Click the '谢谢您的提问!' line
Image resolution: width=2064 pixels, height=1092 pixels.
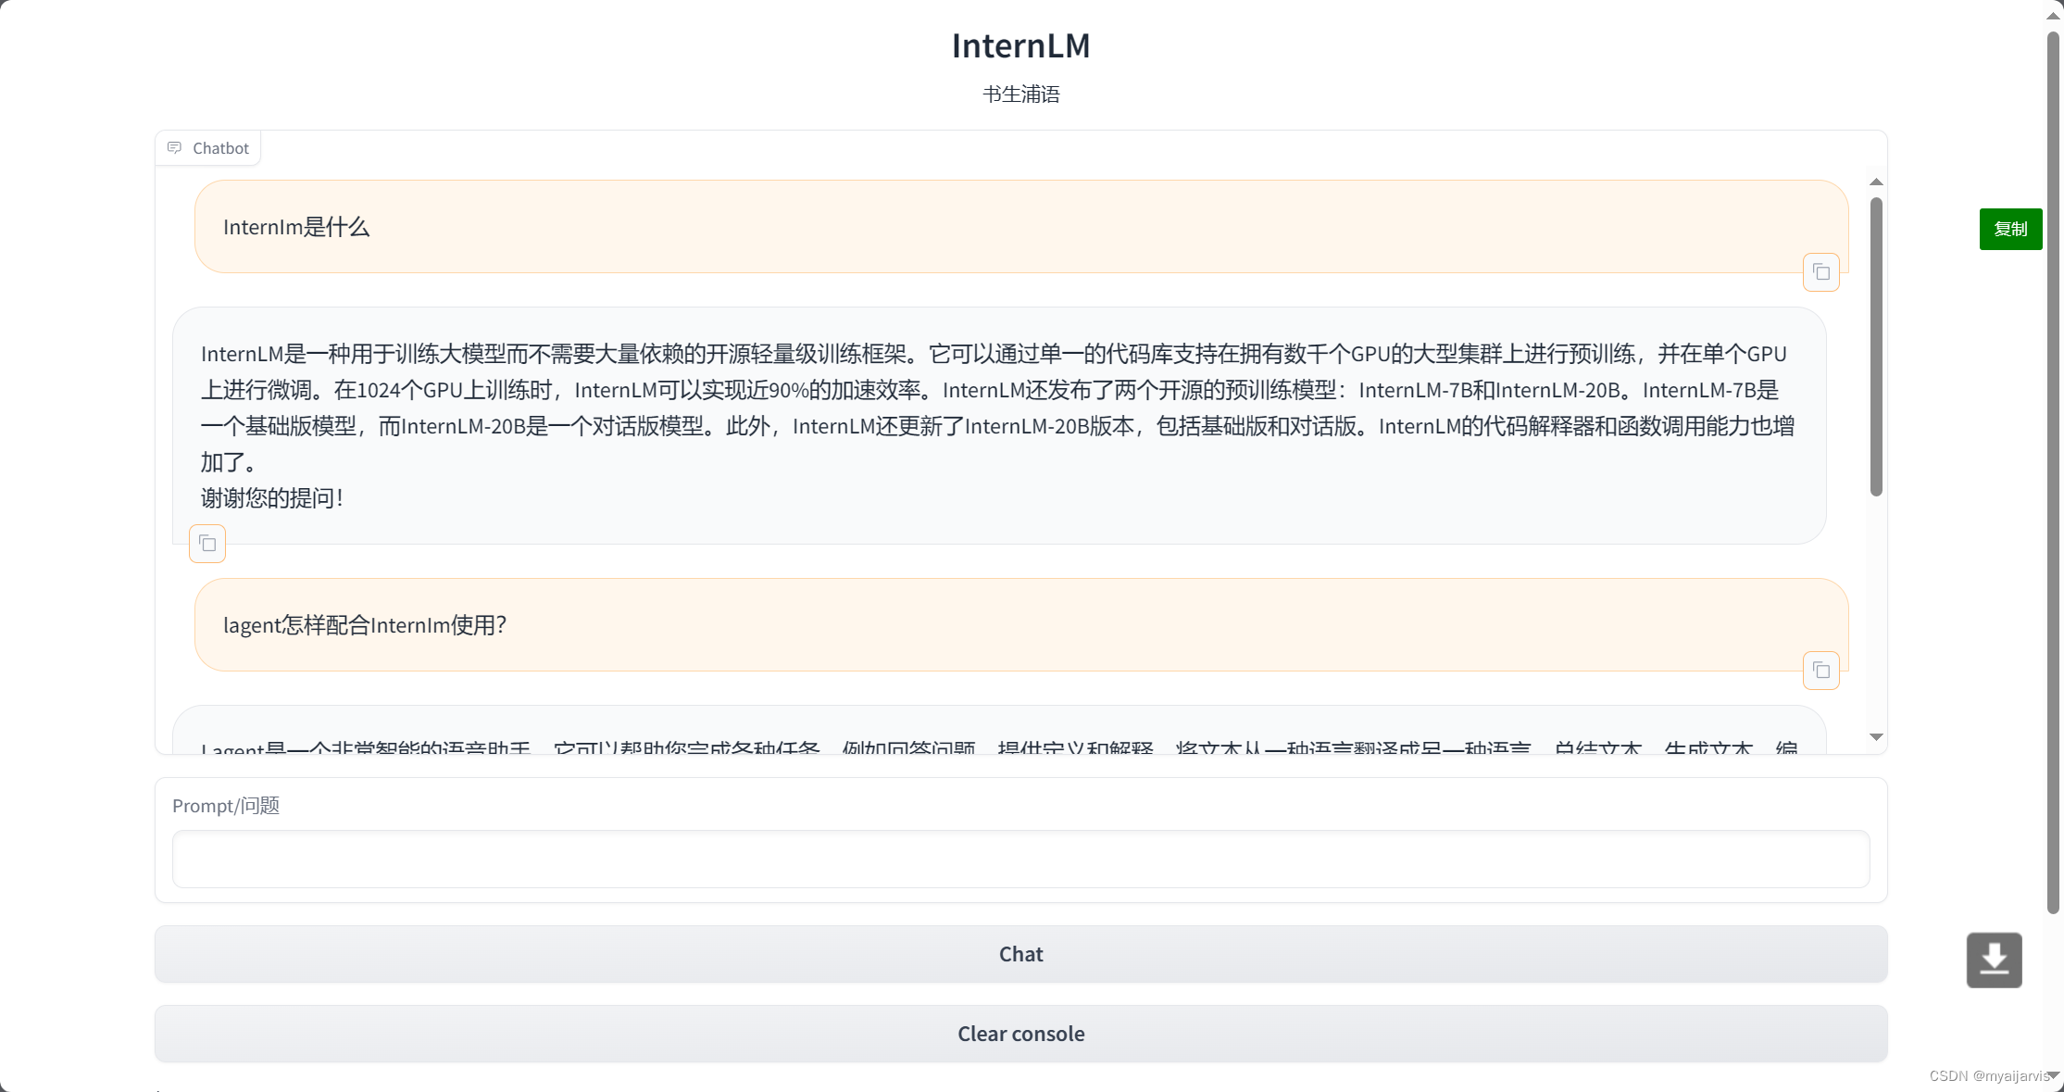click(272, 498)
